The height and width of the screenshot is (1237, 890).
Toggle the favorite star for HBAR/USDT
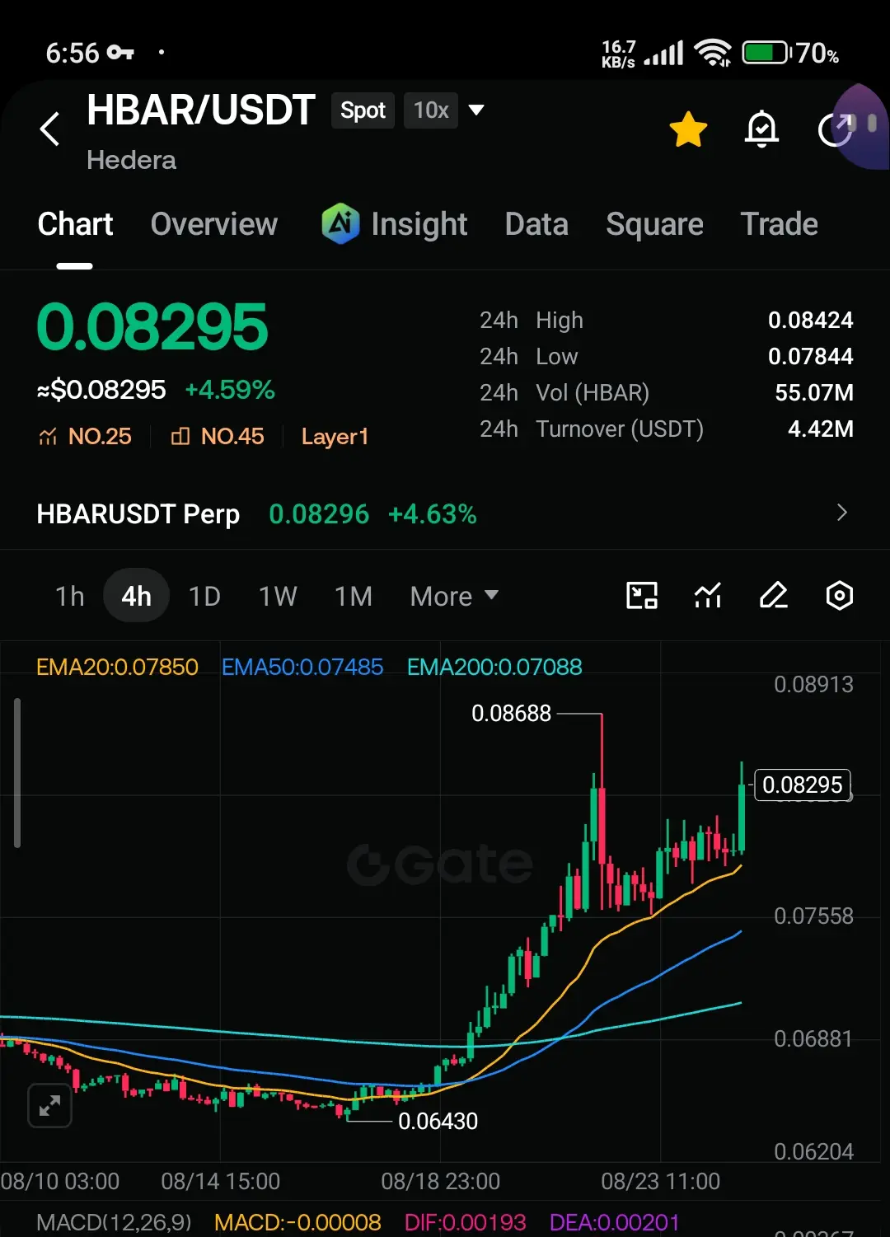click(x=688, y=129)
